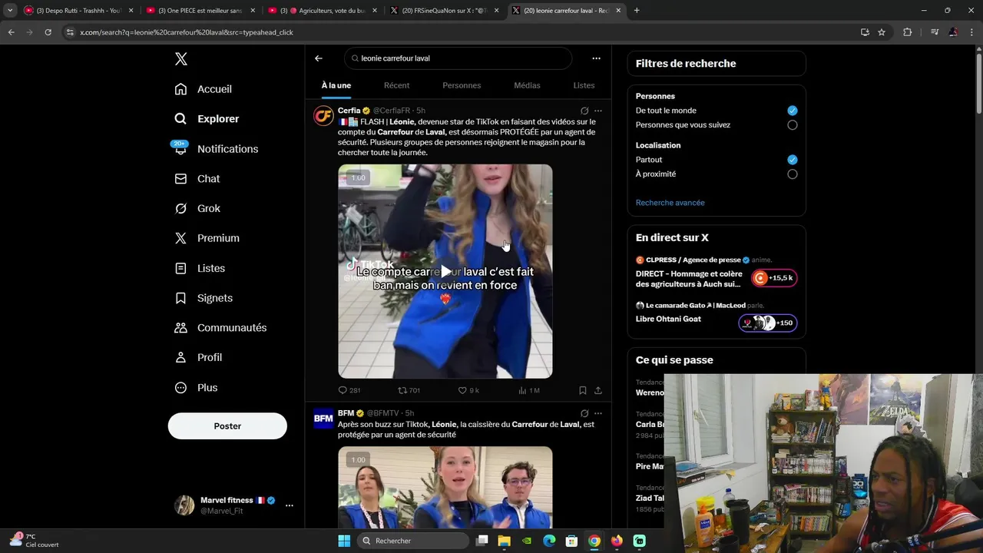Reload the page in Chrome

[x=48, y=32]
